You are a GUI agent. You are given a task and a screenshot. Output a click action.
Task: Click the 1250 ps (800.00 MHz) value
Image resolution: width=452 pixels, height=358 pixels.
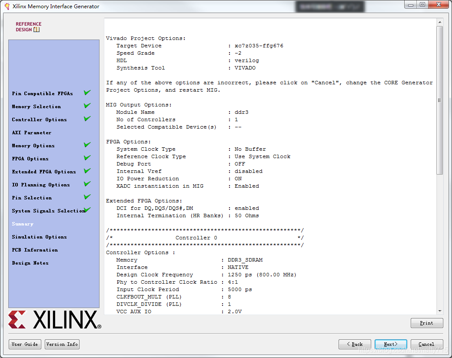262,275
